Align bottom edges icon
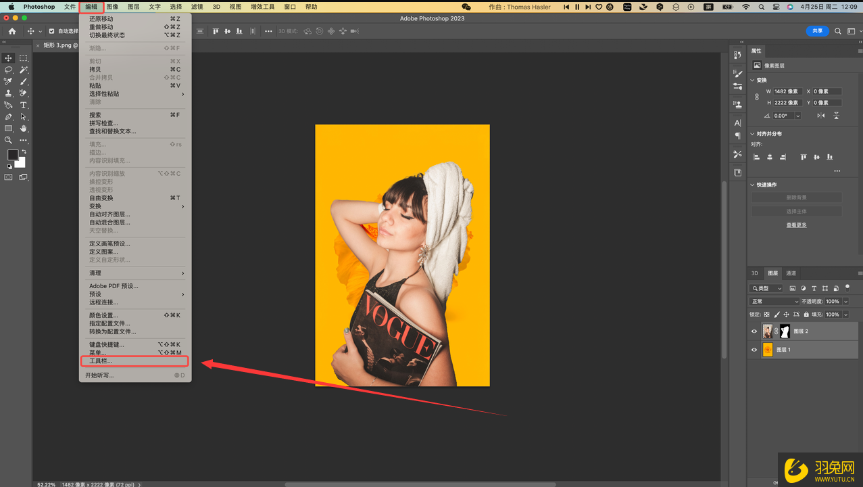Viewport: 863px width, 487px height. tap(830, 157)
